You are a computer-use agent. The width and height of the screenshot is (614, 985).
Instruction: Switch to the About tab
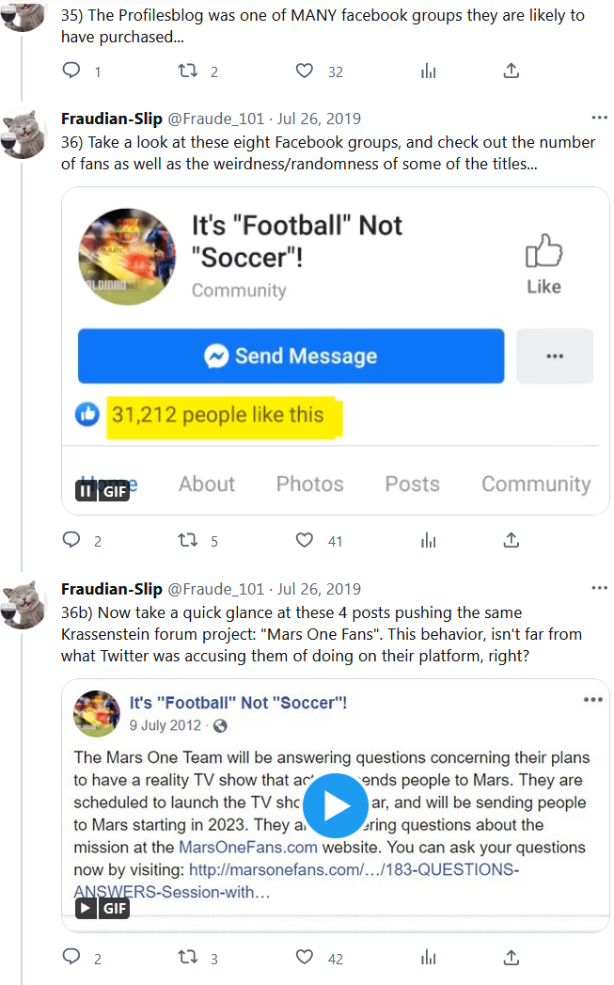coord(207,484)
